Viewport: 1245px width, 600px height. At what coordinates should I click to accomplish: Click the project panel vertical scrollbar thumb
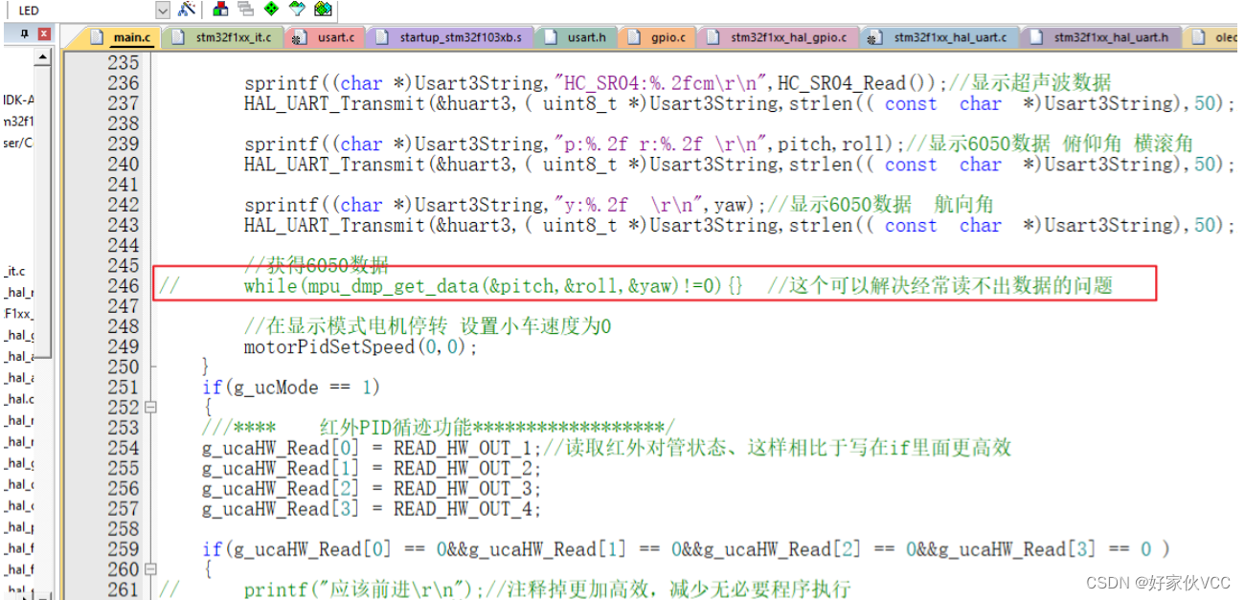(x=42, y=212)
